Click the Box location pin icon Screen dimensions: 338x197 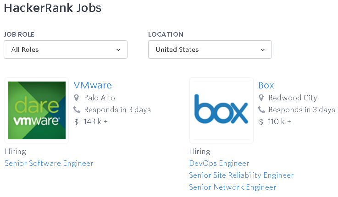point(261,98)
